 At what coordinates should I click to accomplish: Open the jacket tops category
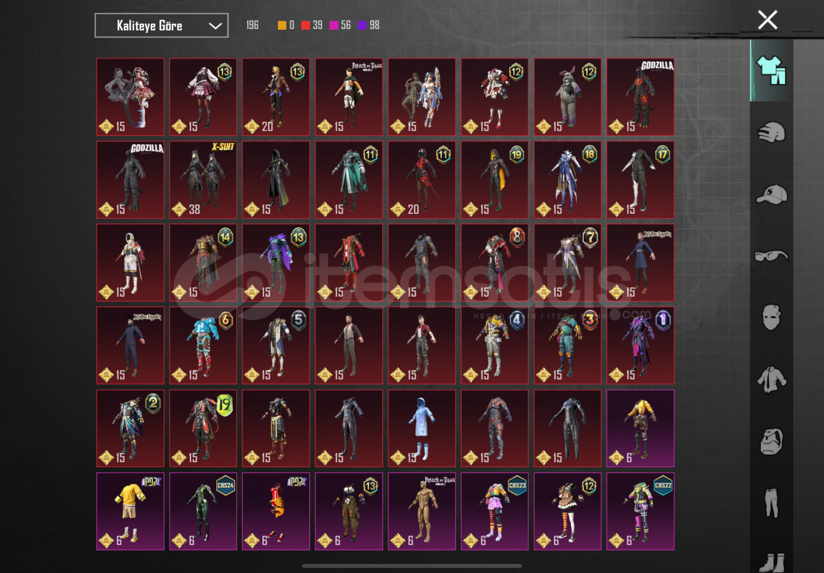point(772,380)
